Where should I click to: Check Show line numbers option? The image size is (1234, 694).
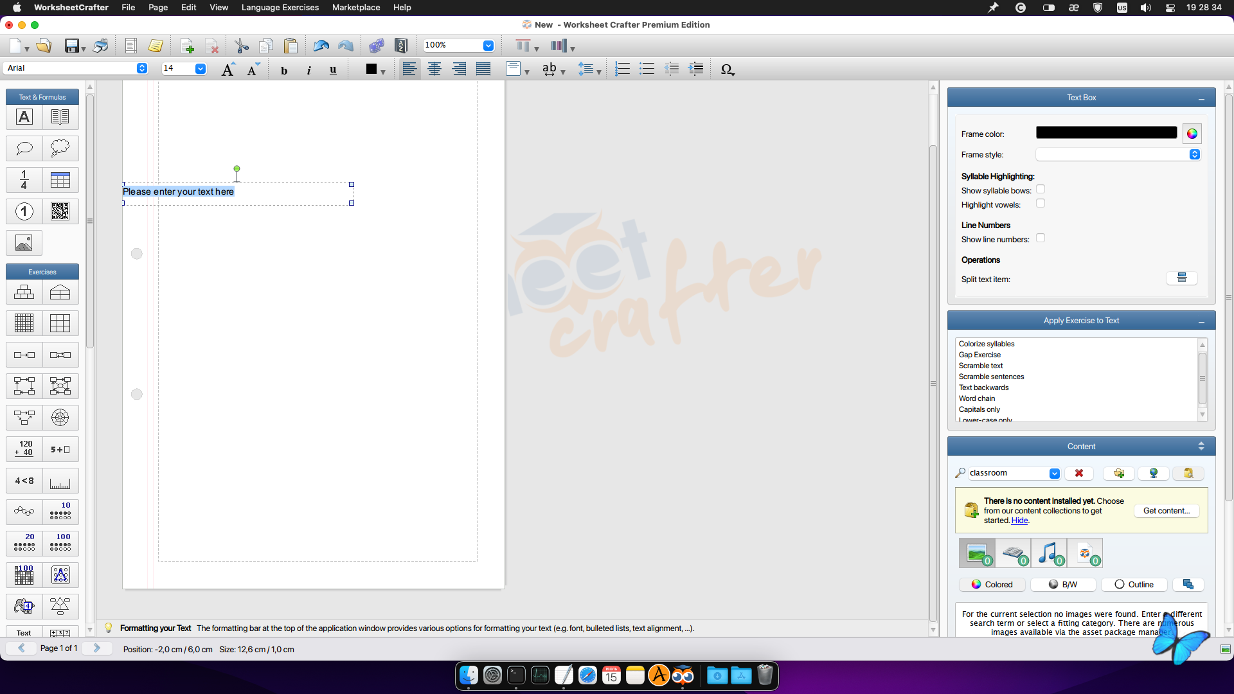pos(1041,238)
